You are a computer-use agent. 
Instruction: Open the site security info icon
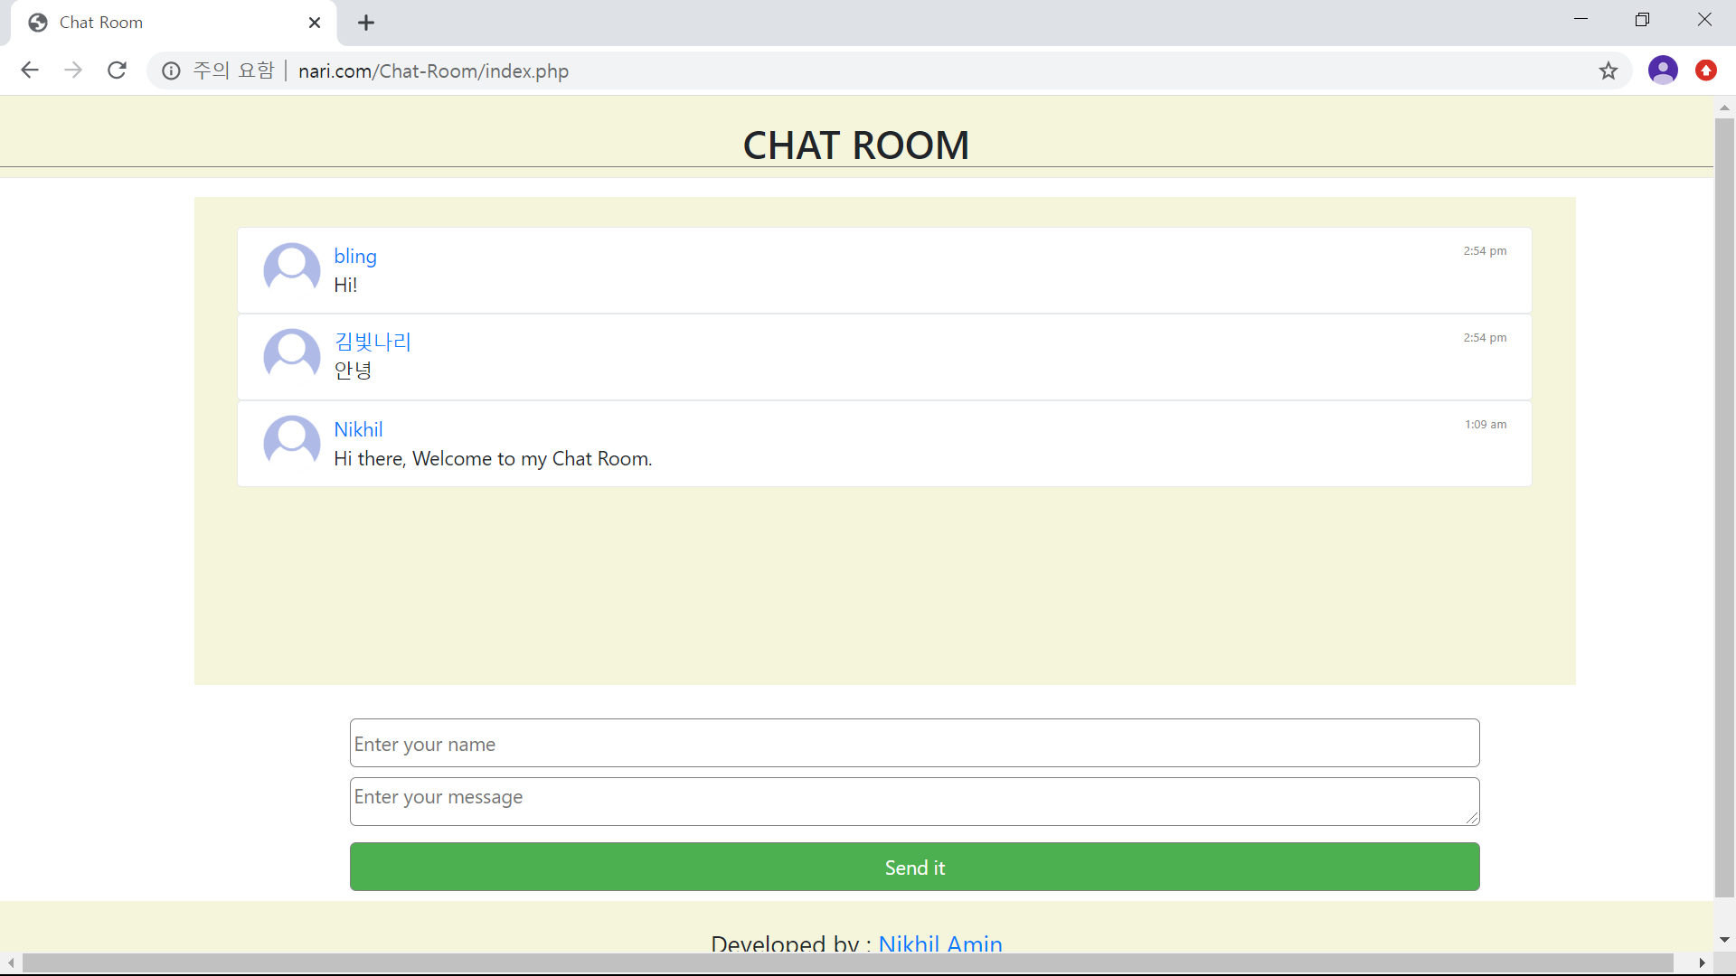[x=171, y=70]
